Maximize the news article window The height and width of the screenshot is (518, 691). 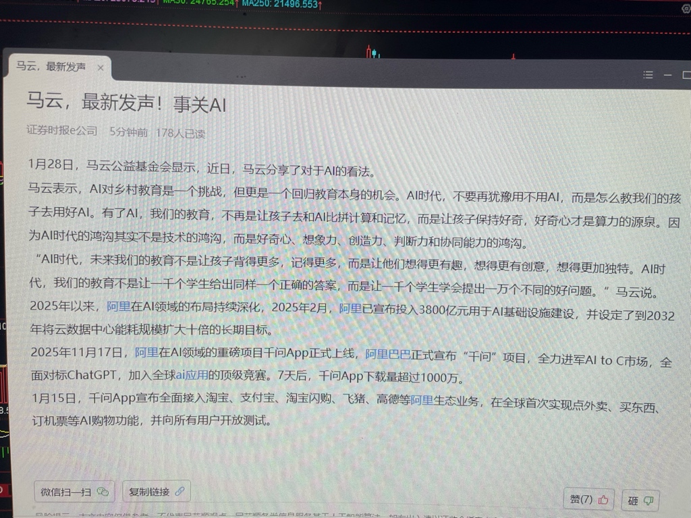[x=686, y=76]
